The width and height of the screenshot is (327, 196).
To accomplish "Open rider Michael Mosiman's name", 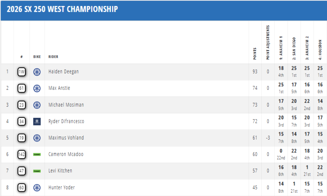I will tap(66, 105).
